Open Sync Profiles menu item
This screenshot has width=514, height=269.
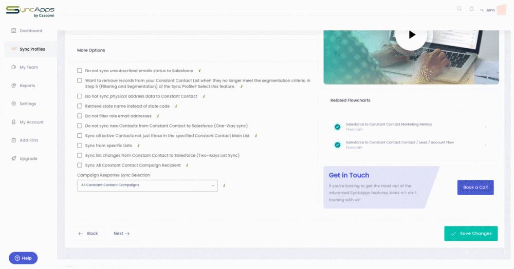click(x=31, y=49)
